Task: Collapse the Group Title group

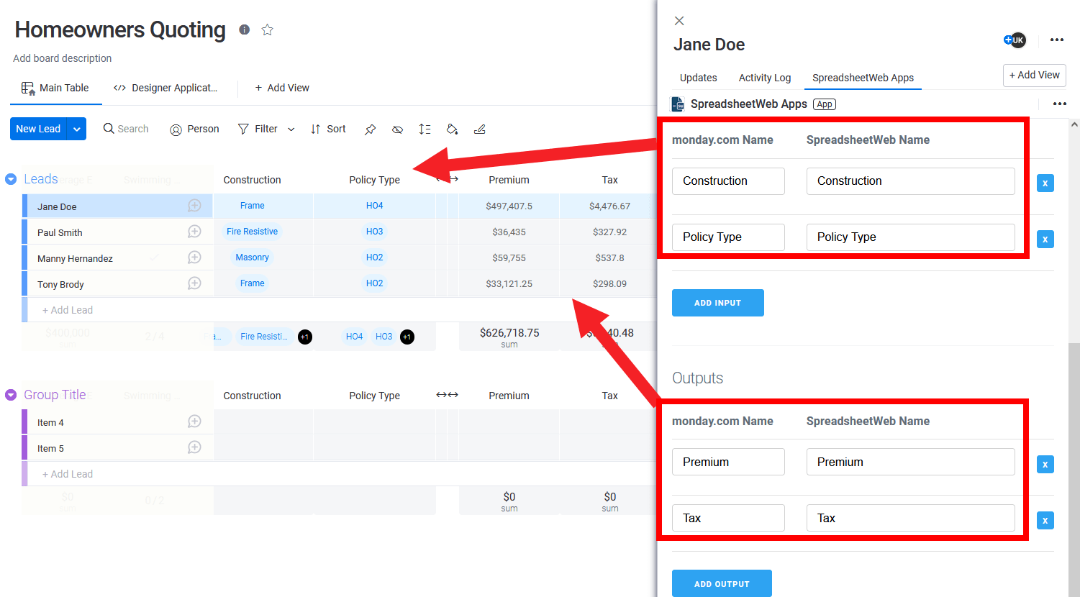Action: pos(11,395)
